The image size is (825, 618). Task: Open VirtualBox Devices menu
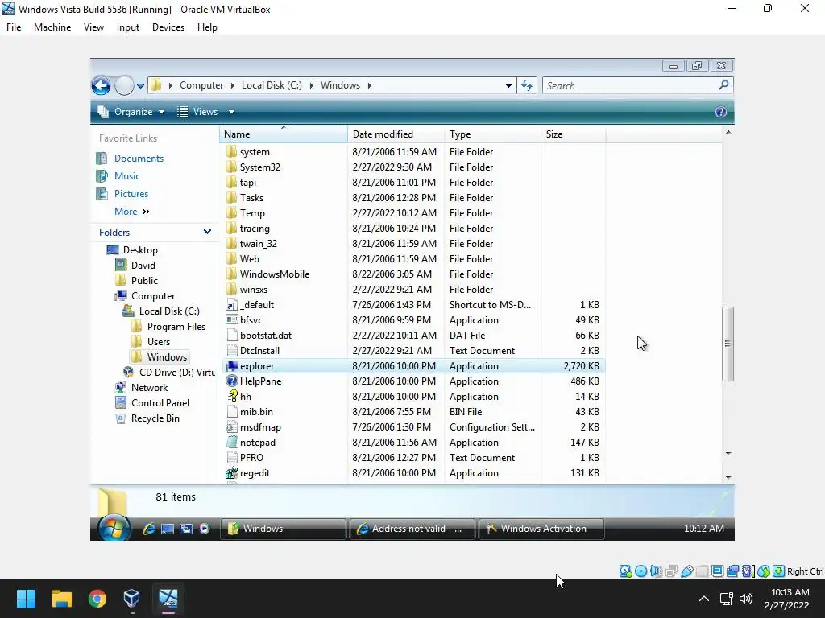coord(168,27)
